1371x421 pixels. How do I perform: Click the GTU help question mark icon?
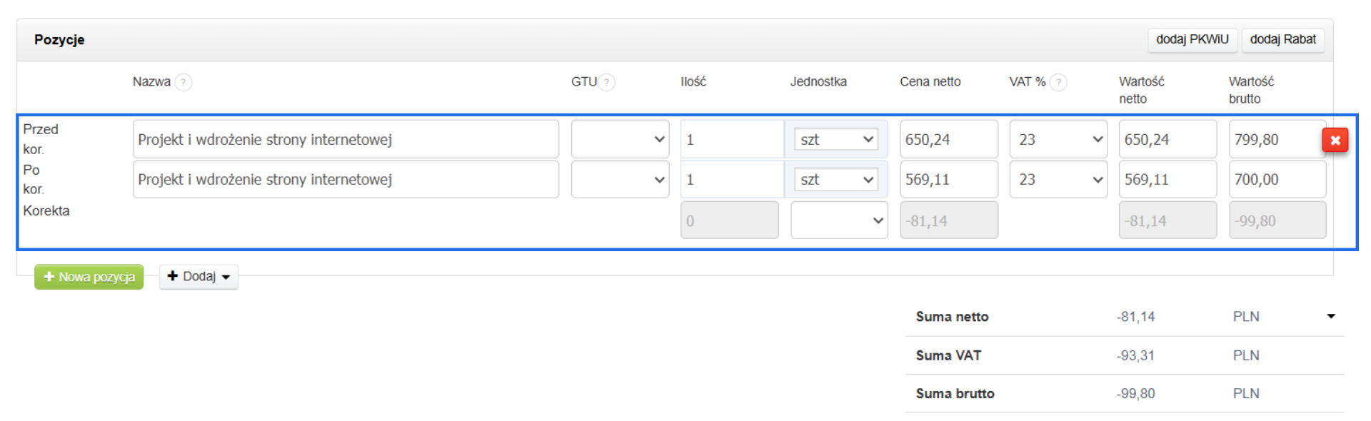pos(607,82)
